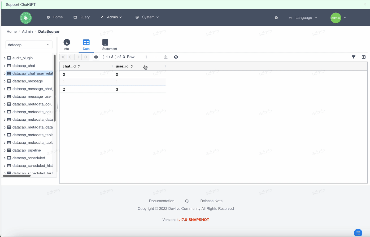Expand the audit_plugin table node
Image resolution: width=370 pixels, height=237 pixels.
coord(5,58)
